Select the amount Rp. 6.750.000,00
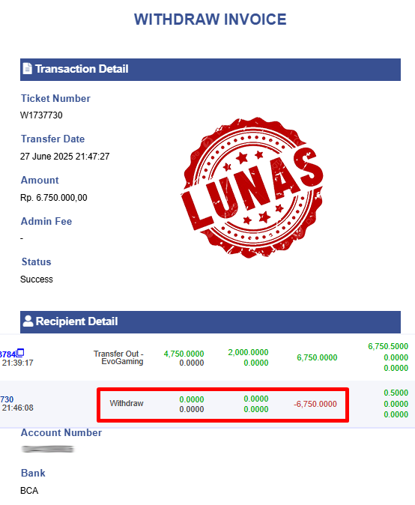This screenshot has height=505, width=415. point(53,197)
